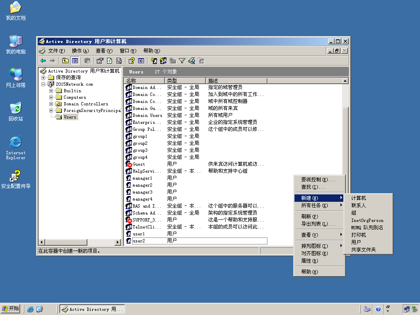Sort the list by the 类型 column header

(x=185, y=81)
